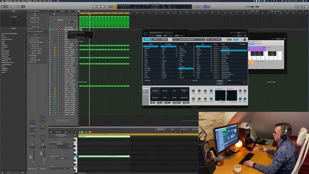Open the Browsers button at far right
This screenshot has width=309, height=174.
(307, 7)
